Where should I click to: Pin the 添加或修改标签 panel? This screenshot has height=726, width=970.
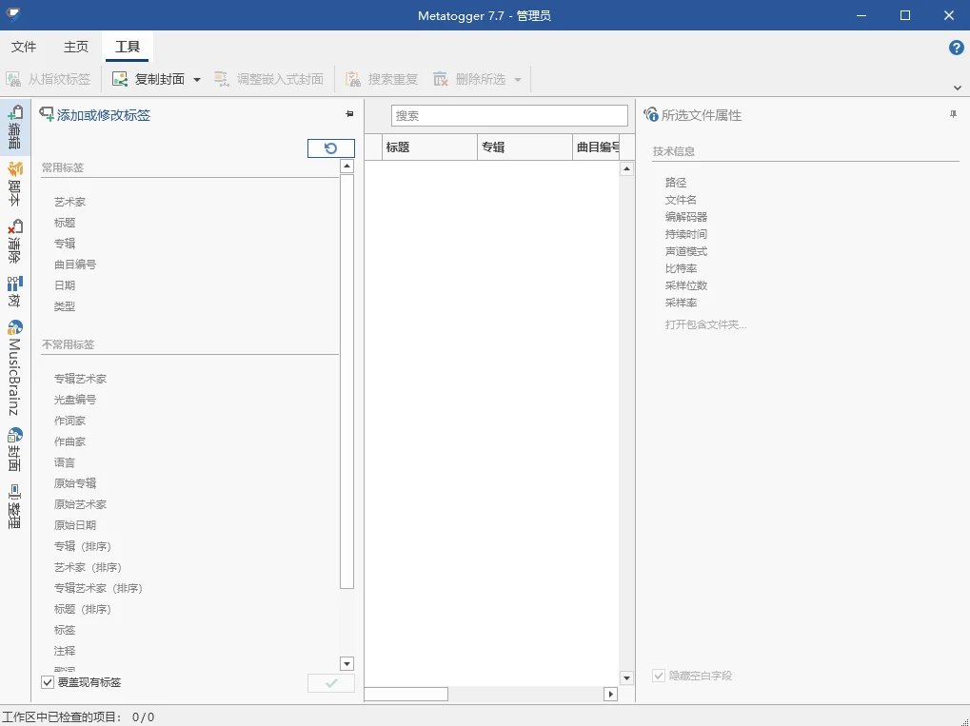click(349, 114)
